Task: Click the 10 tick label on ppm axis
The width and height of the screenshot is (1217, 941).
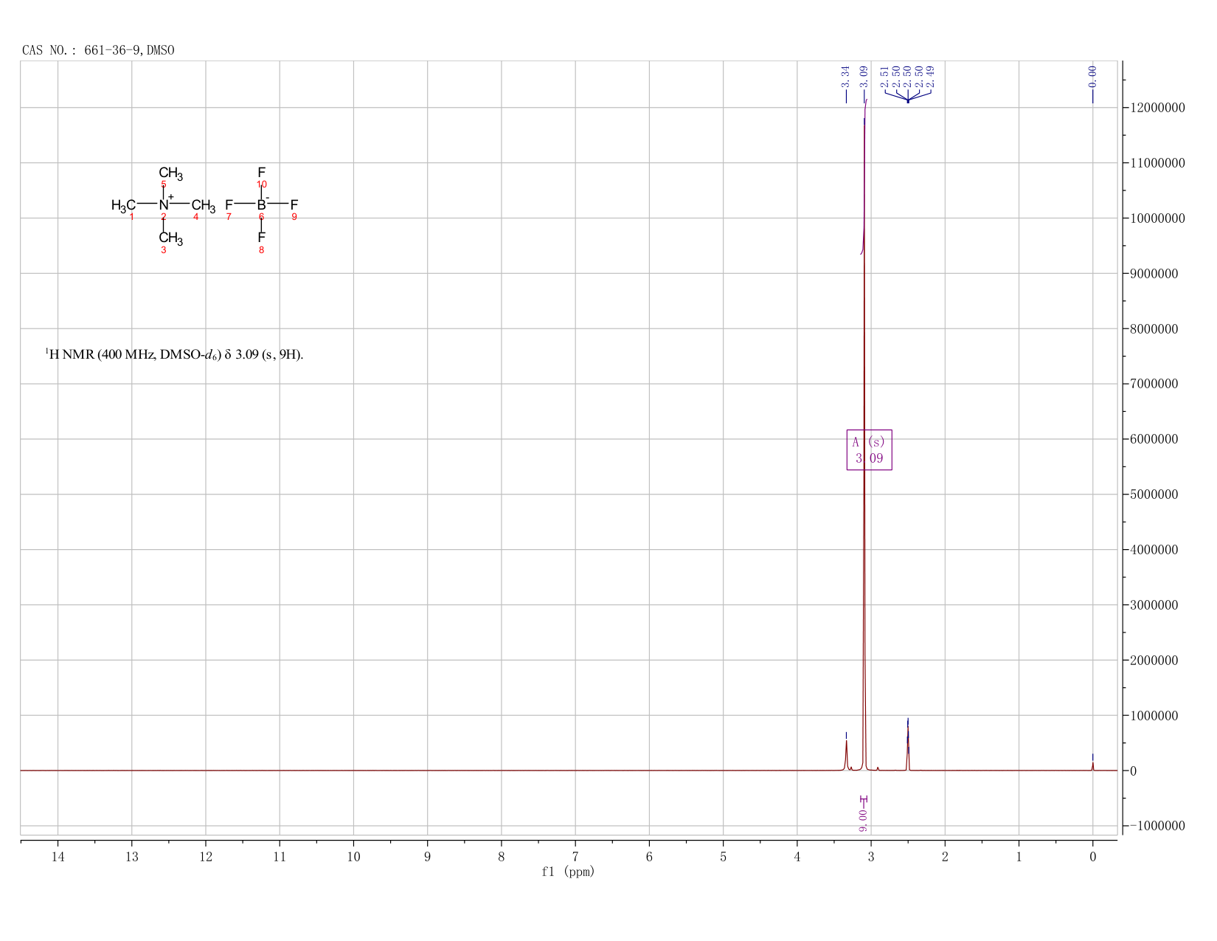Action: tap(353, 856)
